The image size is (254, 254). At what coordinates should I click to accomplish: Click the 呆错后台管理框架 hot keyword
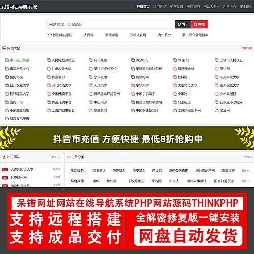point(195,35)
